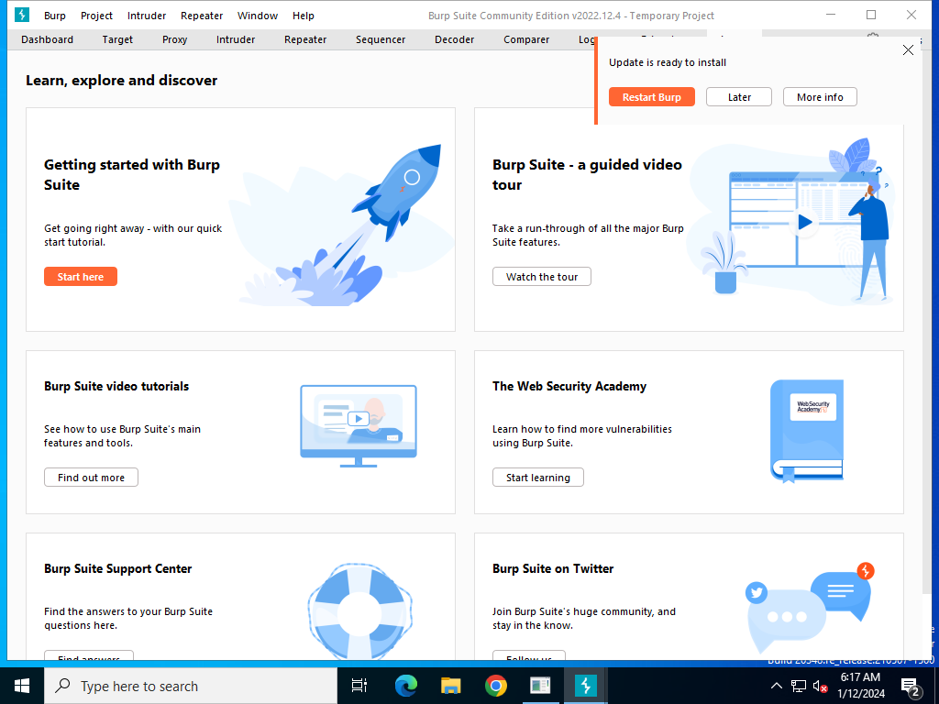Switch to the Proxy tab
This screenshot has height=704, width=939.
[175, 39]
